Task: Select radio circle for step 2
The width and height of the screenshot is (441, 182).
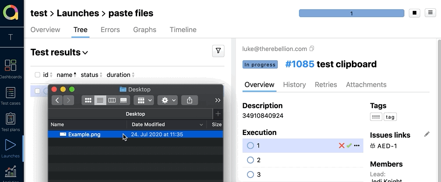Action: click(250, 160)
